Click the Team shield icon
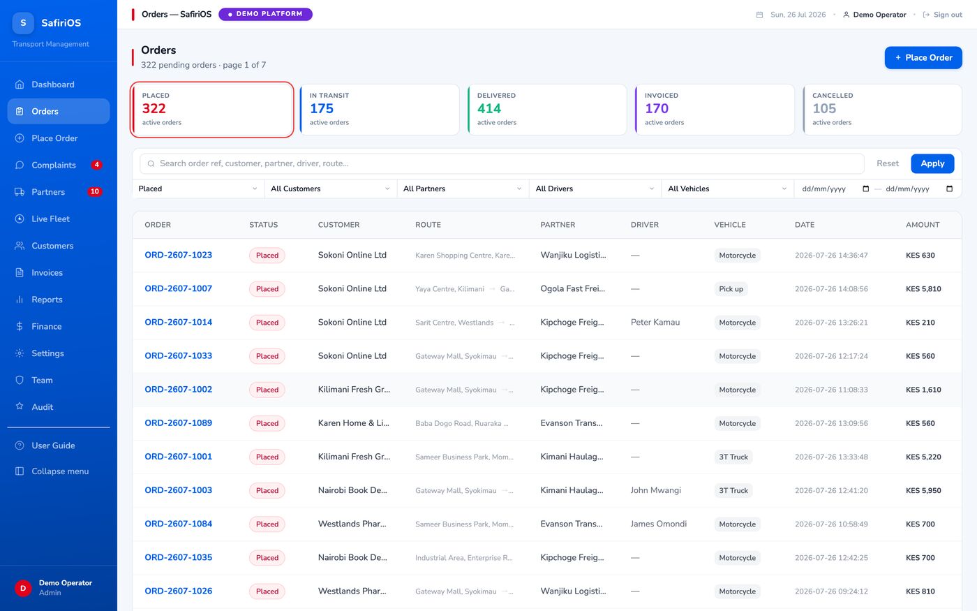Image resolution: width=977 pixels, height=611 pixels. 20,381
